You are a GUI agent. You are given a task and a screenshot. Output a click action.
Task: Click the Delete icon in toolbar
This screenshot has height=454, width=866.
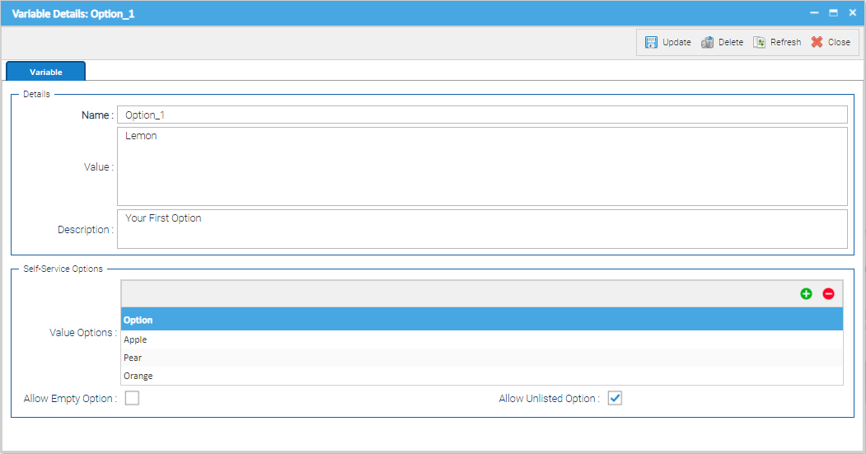click(x=707, y=42)
